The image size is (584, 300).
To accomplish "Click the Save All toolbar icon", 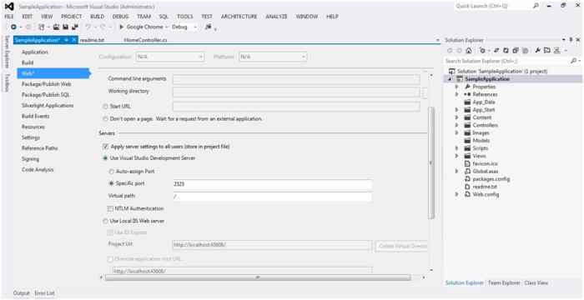I will pyautogui.click(x=75, y=27).
